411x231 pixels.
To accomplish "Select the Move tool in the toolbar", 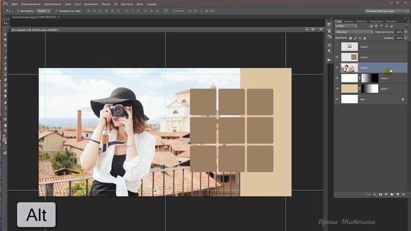I will pyautogui.click(x=5, y=23).
